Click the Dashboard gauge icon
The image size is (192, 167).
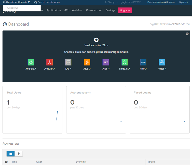5,24
